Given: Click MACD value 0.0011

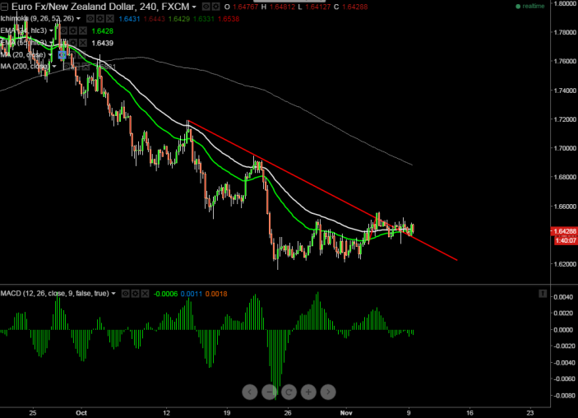Looking at the screenshot, I should click(192, 294).
